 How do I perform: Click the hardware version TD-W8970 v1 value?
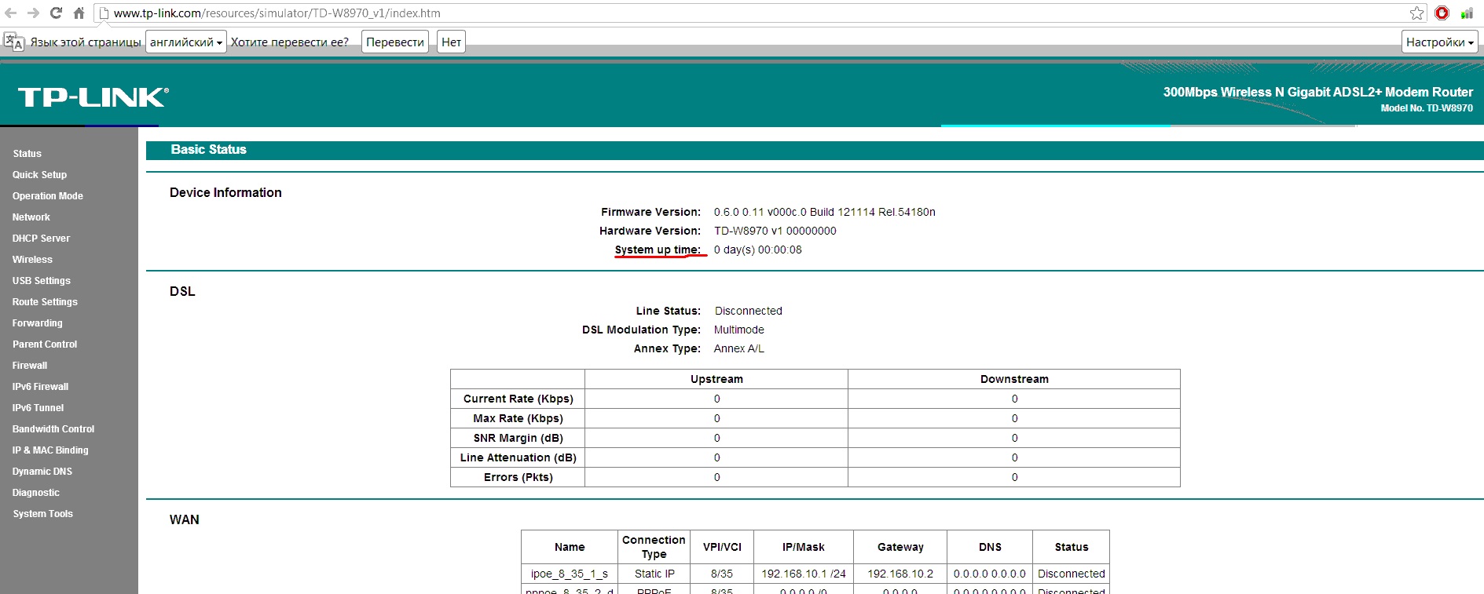pyautogui.click(x=775, y=231)
